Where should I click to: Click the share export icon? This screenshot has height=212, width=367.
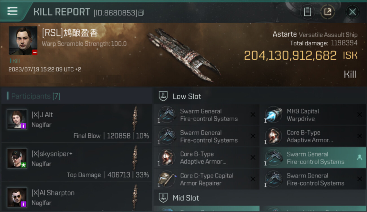point(327,12)
